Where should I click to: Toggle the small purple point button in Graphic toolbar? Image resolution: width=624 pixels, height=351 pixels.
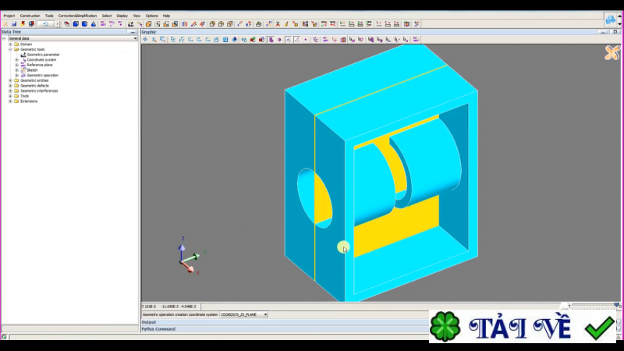point(306,40)
